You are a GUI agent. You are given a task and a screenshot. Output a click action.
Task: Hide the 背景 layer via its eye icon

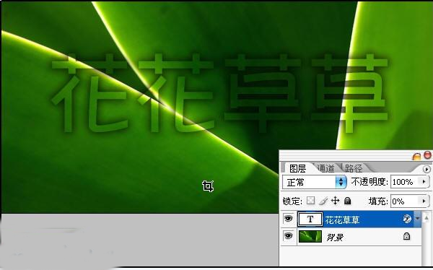(x=288, y=236)
